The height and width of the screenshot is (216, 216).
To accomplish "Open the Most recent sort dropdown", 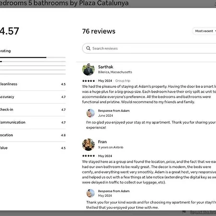I will point(204,31).
